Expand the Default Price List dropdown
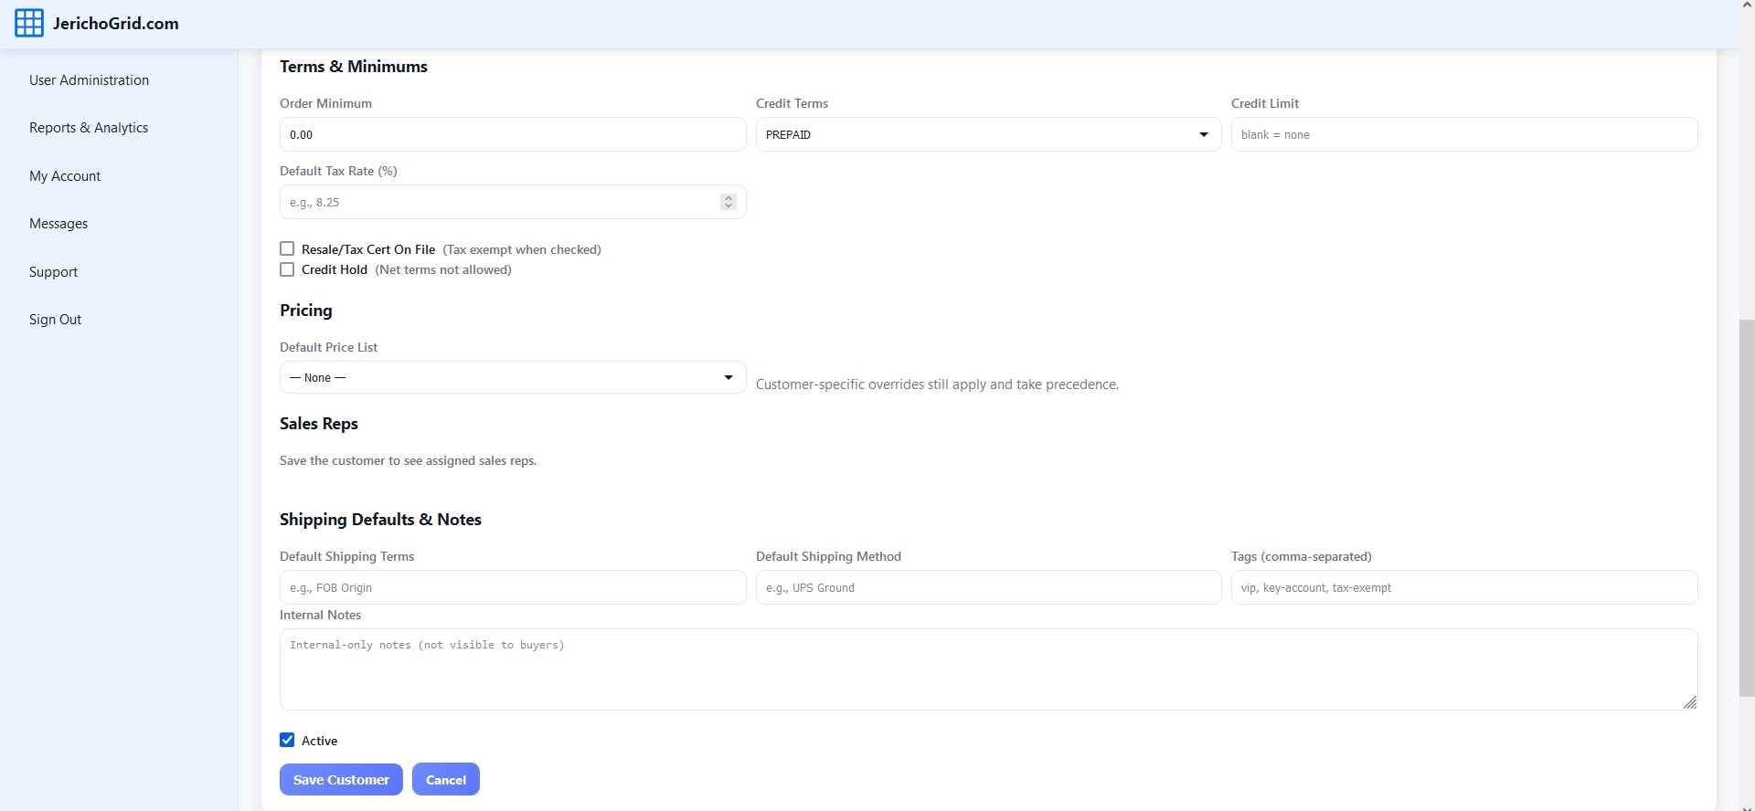The image size is (1755, 811). click(512, 377)
